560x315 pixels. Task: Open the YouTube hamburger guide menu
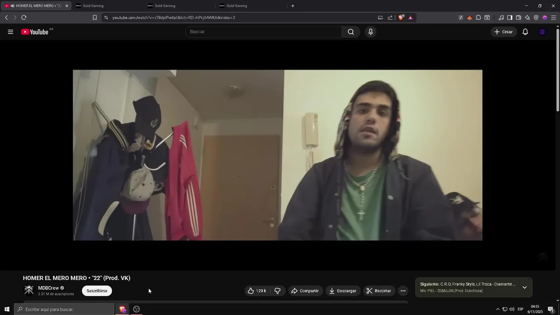[10, 32]
